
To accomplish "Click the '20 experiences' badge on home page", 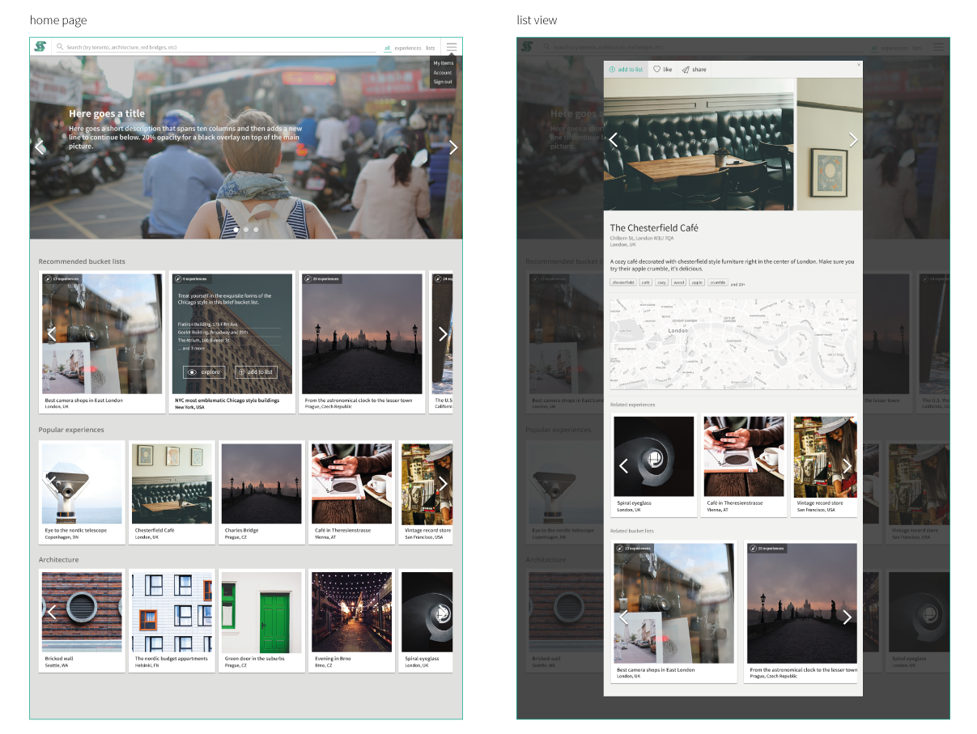I will click(322, 278).
